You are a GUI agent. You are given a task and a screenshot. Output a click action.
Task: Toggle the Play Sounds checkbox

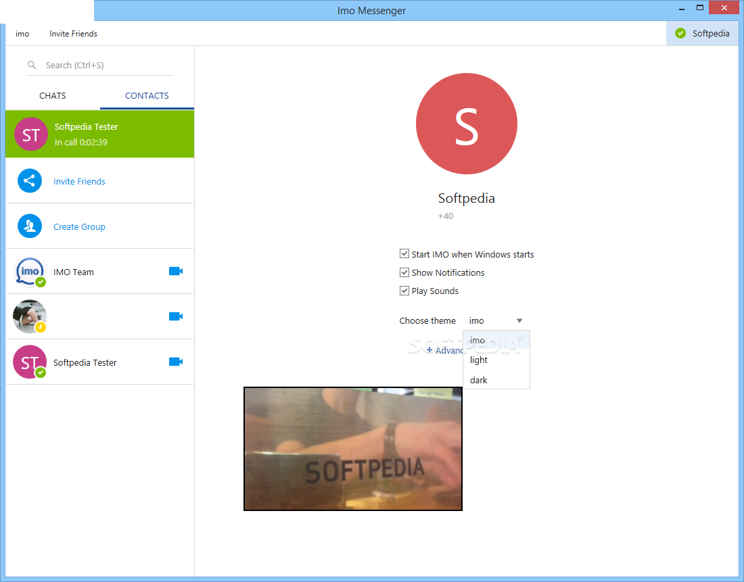tap(404, 291)
